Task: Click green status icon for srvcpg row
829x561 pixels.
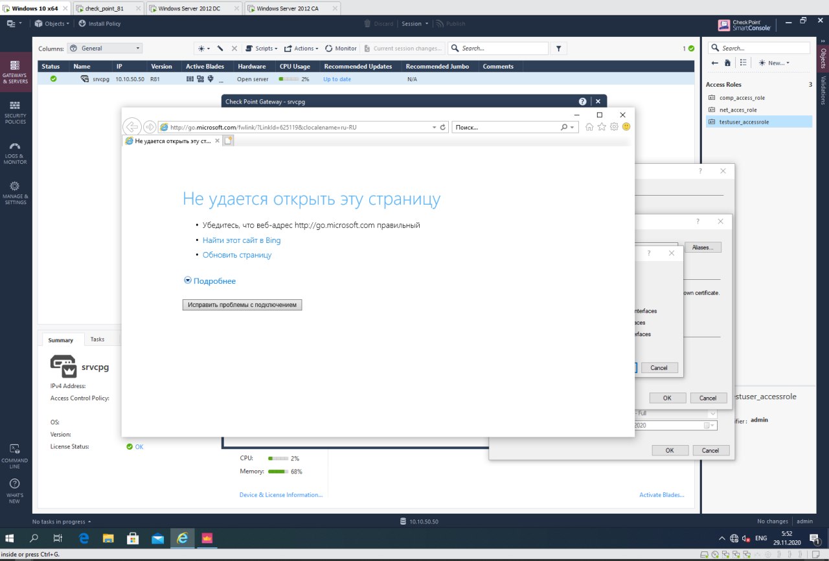Action: tap(54, 78)
